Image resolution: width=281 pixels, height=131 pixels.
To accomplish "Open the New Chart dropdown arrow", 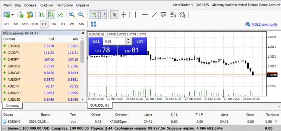I will (13, 15).
